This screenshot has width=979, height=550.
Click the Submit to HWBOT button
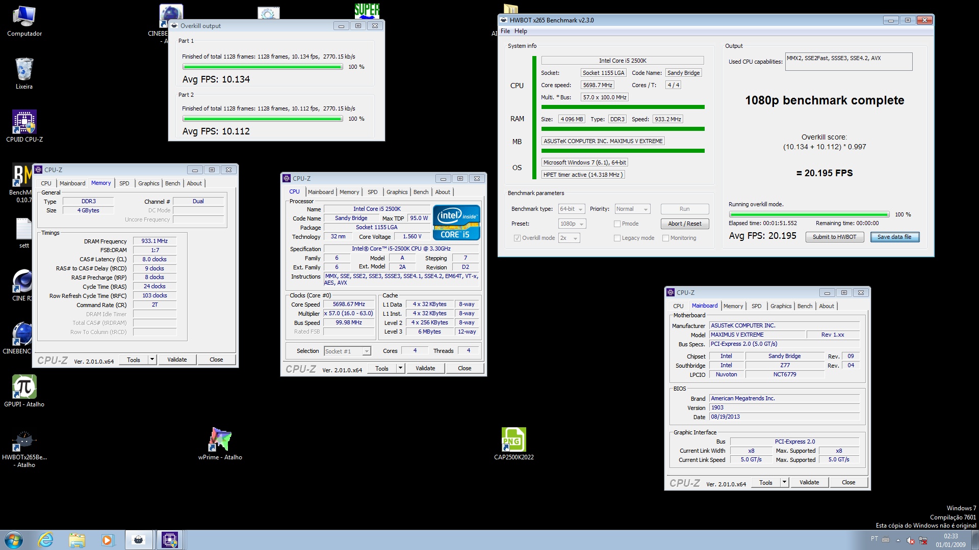point(835,237)
